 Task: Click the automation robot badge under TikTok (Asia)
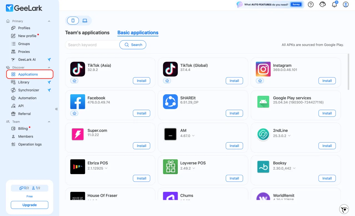(74, 81)
